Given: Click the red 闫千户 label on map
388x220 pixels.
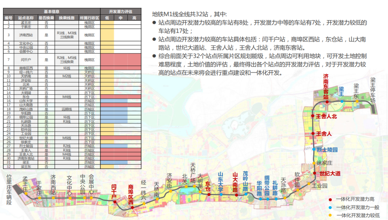Looking at the screenshot, I should pyautogui.click(x=114, y=191).
